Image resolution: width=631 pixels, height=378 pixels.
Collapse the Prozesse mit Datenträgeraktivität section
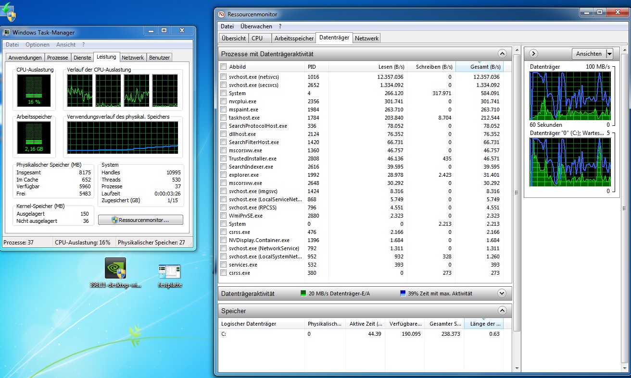click(502, 54)
